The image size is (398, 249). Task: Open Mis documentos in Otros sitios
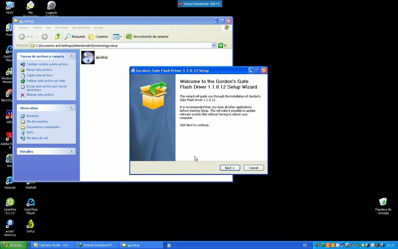pyautogui.click(x=37, y=122)
